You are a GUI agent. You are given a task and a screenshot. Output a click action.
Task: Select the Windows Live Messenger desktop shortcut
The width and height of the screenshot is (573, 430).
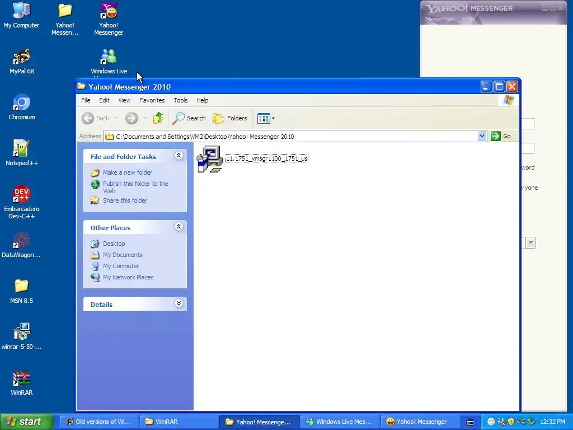(x=109, y=62)
